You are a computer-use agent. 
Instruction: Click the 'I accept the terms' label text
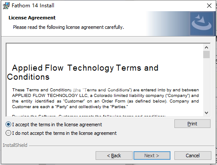(x=57, y=125)
